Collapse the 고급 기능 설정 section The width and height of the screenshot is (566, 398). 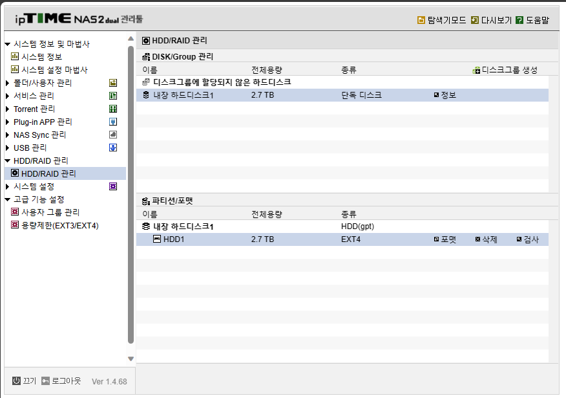7,199
